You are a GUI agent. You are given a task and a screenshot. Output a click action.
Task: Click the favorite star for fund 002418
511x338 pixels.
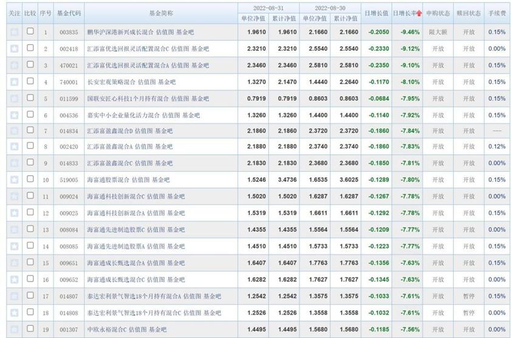(14, 49)
